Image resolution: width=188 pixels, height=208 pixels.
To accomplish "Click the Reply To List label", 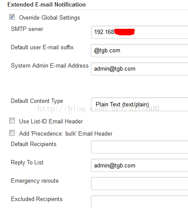I will [x=27, y=163].
